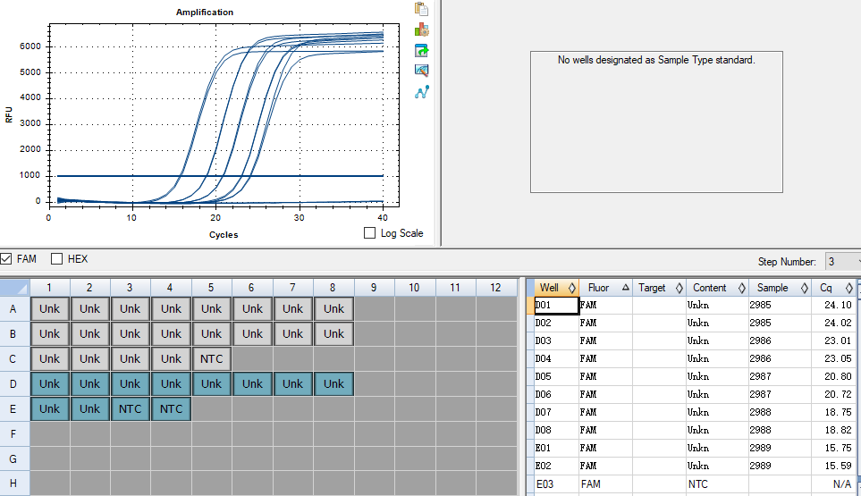Select the E01 row in results table
Image resolution: width=861 pixels, height=496 pixels.
point(695,448)
